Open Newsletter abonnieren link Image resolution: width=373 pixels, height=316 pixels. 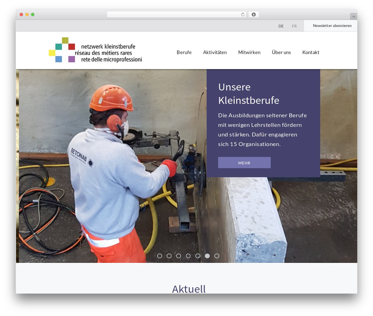coord(332,26)
